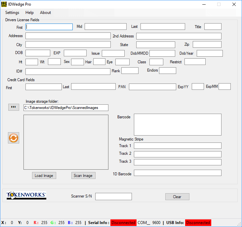Focus the ID# input field
Viewport: 242px width, 227px height.
coord(68,72)
